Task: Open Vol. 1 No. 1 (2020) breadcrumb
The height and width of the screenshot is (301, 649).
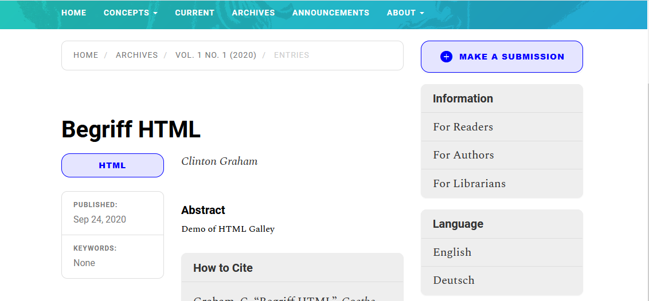Action: click(216, 56)
